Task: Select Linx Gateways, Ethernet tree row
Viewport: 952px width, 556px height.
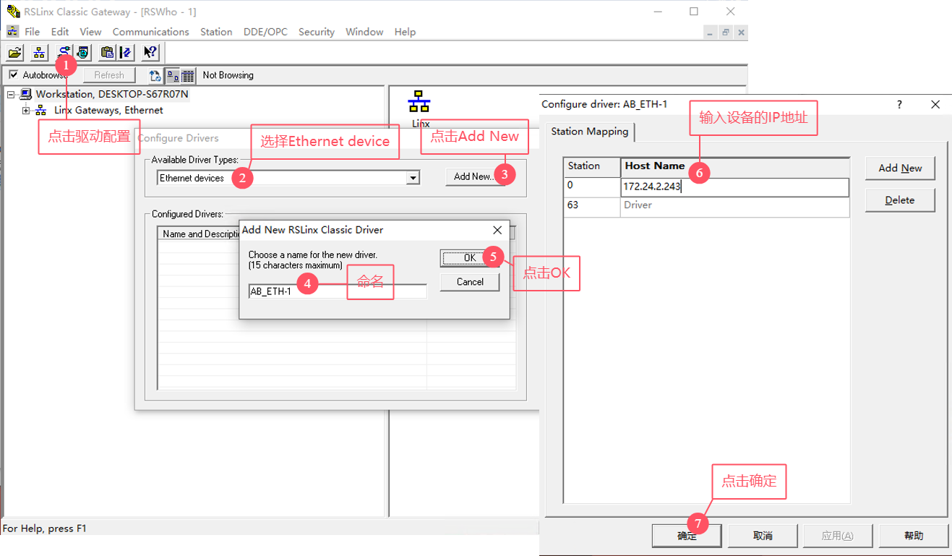Action: (x=108, y=111)
